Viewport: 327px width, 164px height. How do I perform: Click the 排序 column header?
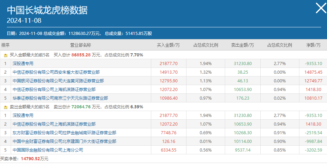6,45
